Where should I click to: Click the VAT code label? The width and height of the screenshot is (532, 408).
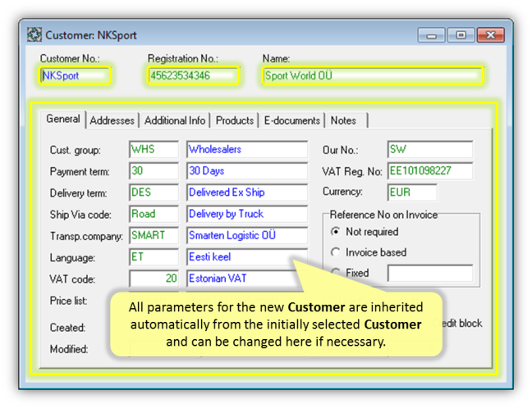pos(72,279)
